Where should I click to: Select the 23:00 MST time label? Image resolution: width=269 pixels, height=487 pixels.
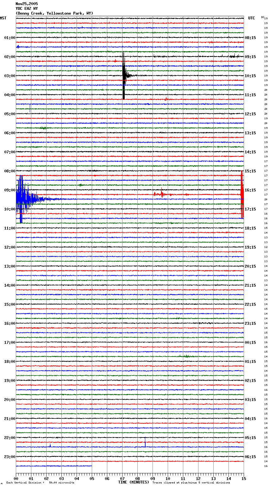pyautogui.click(x=9, y=457)
